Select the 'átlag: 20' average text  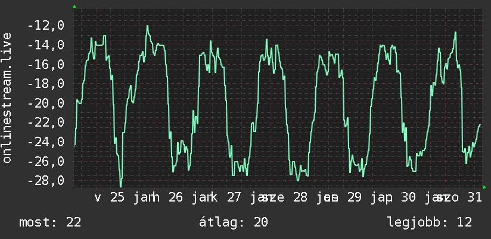tap(234, 222)
